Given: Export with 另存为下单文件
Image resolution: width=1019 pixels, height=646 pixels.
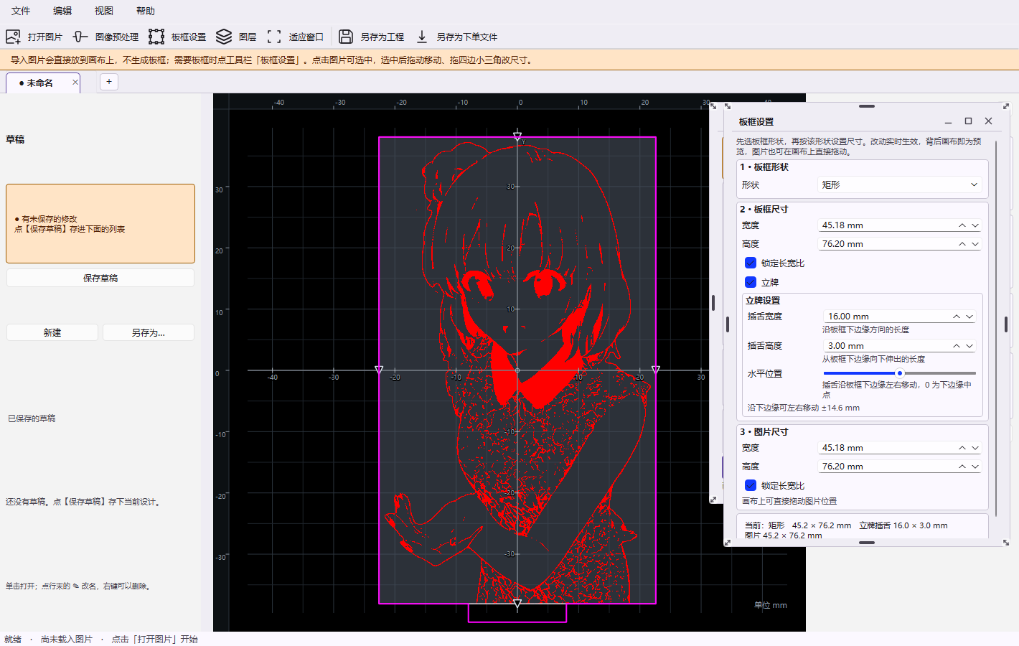Looking at the screenshot, I should 456,37.
